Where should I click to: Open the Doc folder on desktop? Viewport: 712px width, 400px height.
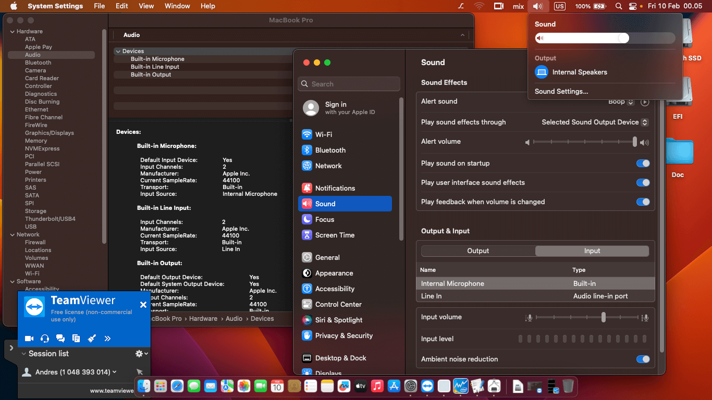(678, 152)
